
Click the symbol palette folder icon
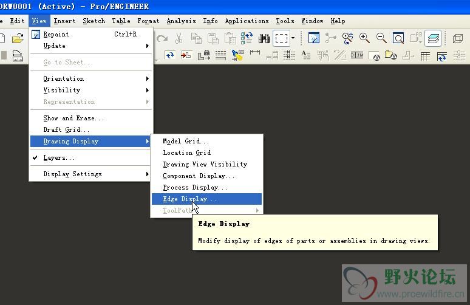pos(391,55)
